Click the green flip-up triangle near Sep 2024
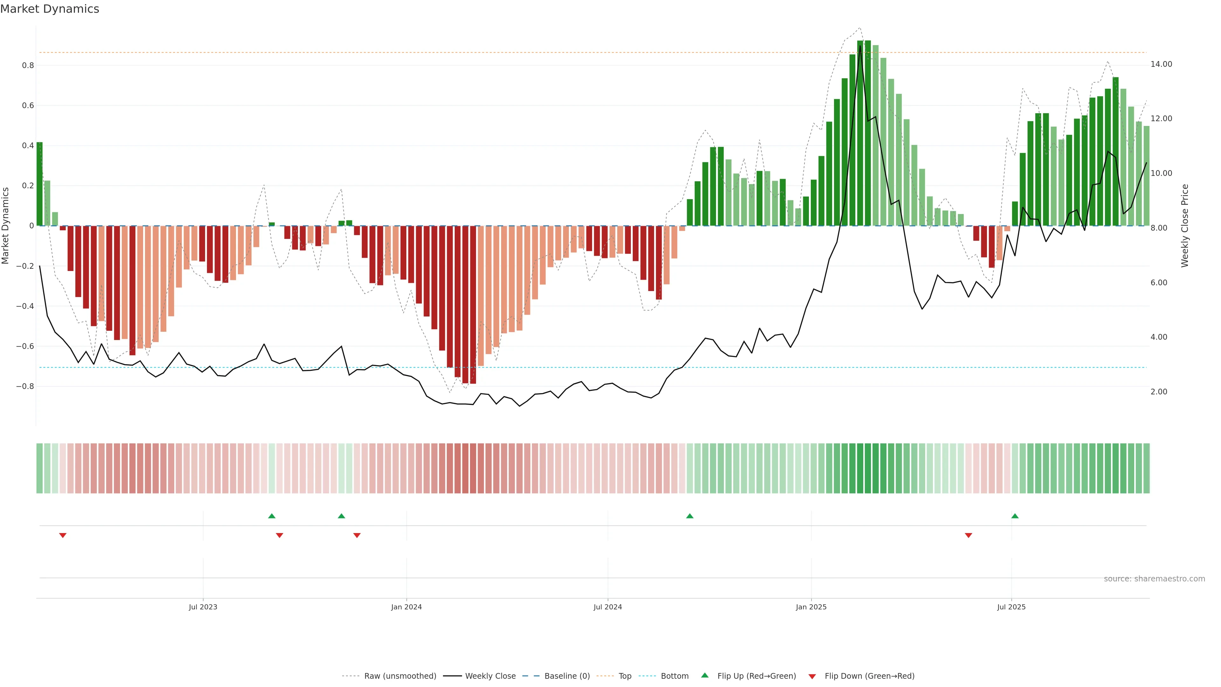 point(690,516)
